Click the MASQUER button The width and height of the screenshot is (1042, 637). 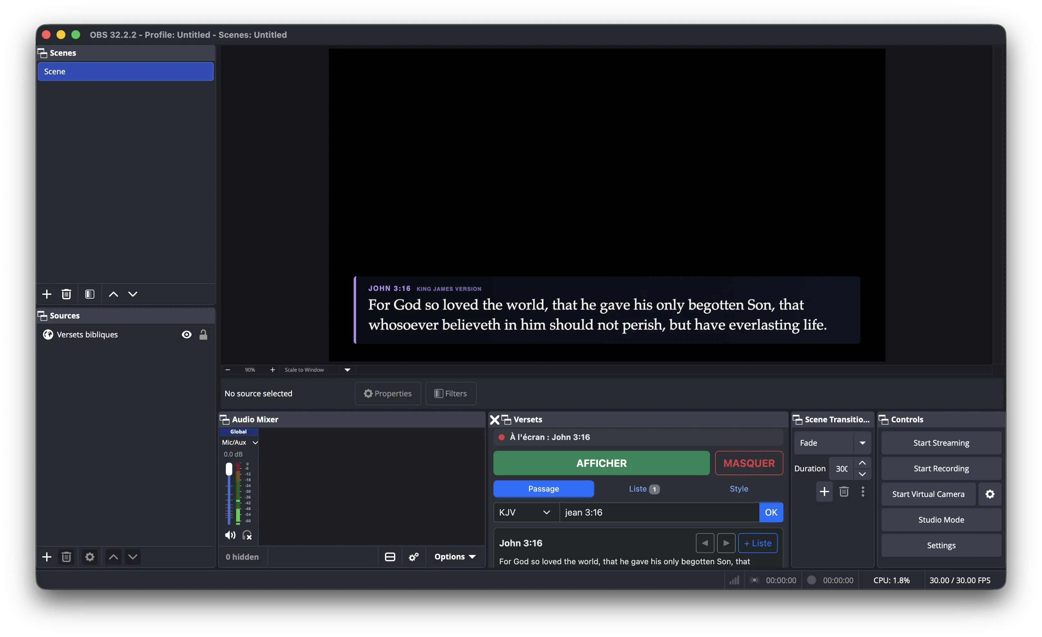749,463
